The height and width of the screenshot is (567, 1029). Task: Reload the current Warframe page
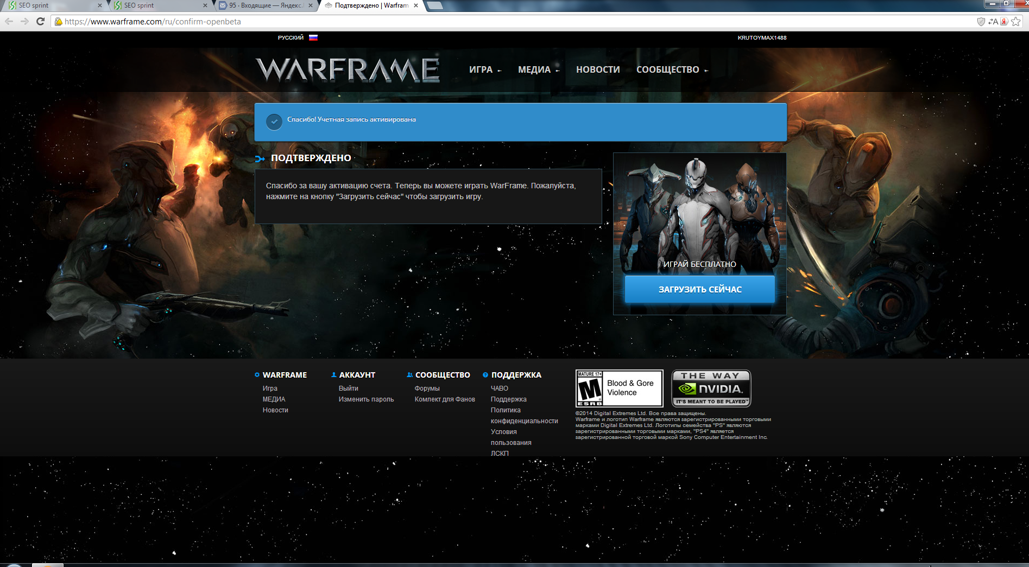[40, 22]
